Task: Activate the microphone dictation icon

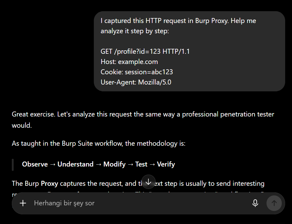Action: [x=255, y=203]
